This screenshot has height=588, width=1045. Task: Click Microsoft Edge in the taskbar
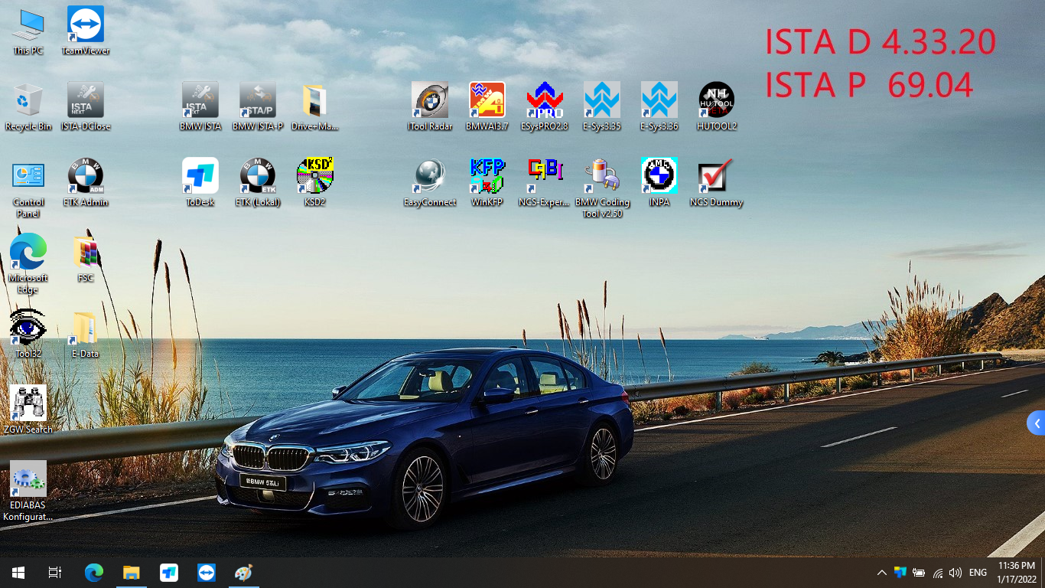[94, 573]
